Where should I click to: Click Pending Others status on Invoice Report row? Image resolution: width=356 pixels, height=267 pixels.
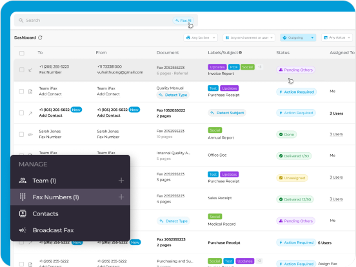(x=296, y=70)
